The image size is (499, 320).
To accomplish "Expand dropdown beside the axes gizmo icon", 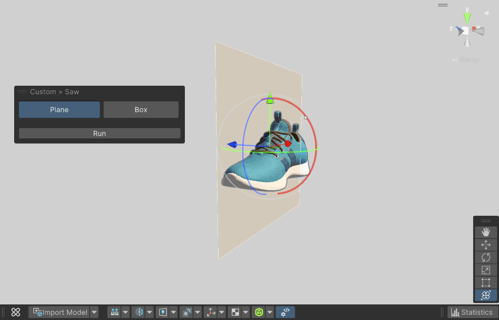I will click(222, 312).
